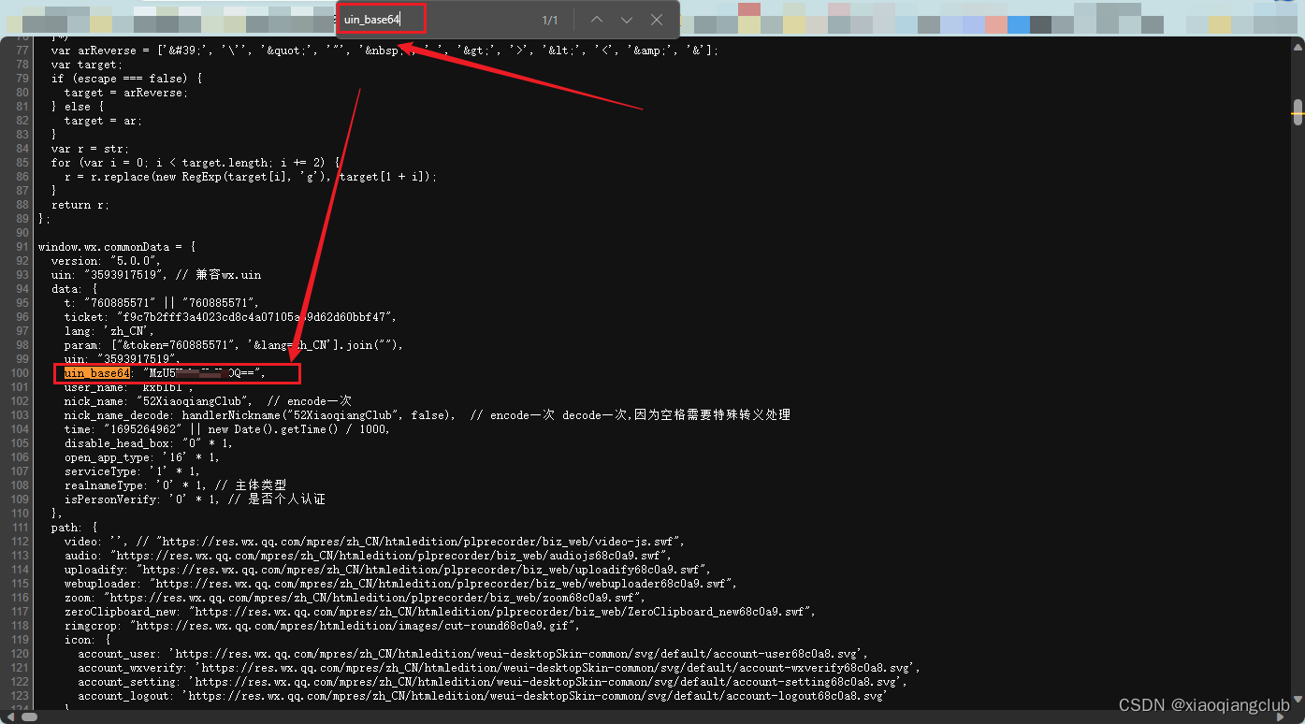
Task: Click the 'if (escape === false)' statement
Action: pyautogui.click(x=126, y=79)
